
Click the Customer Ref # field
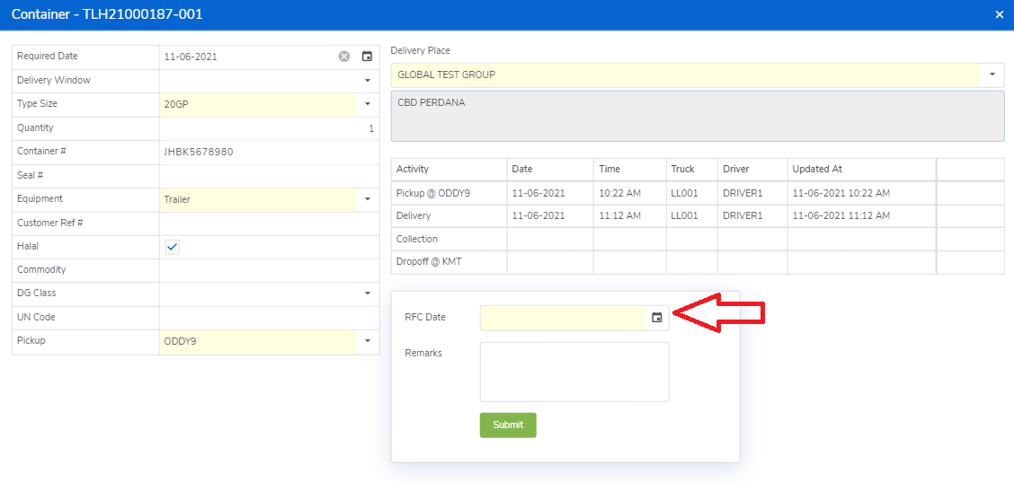(x=268, y=223)
